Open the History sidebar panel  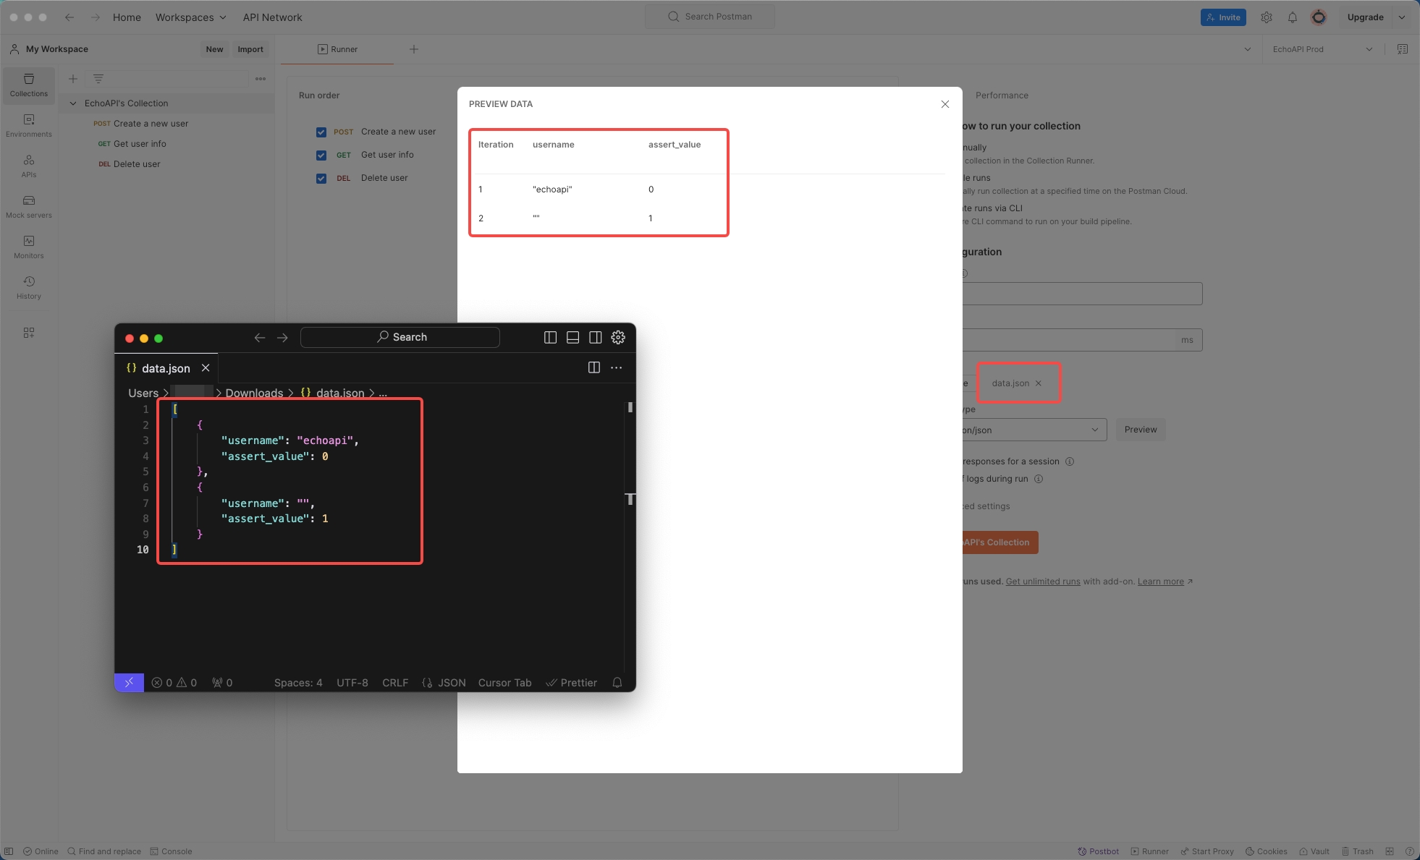pos(29,287)
